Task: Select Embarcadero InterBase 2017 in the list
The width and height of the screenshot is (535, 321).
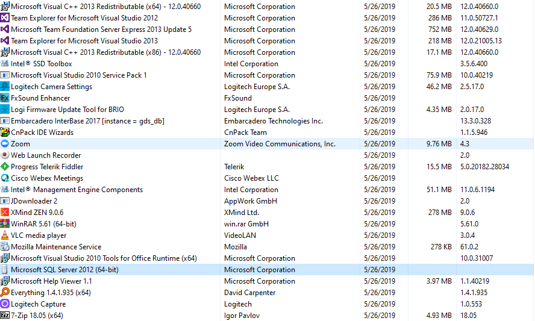Action: coord(87,121)
